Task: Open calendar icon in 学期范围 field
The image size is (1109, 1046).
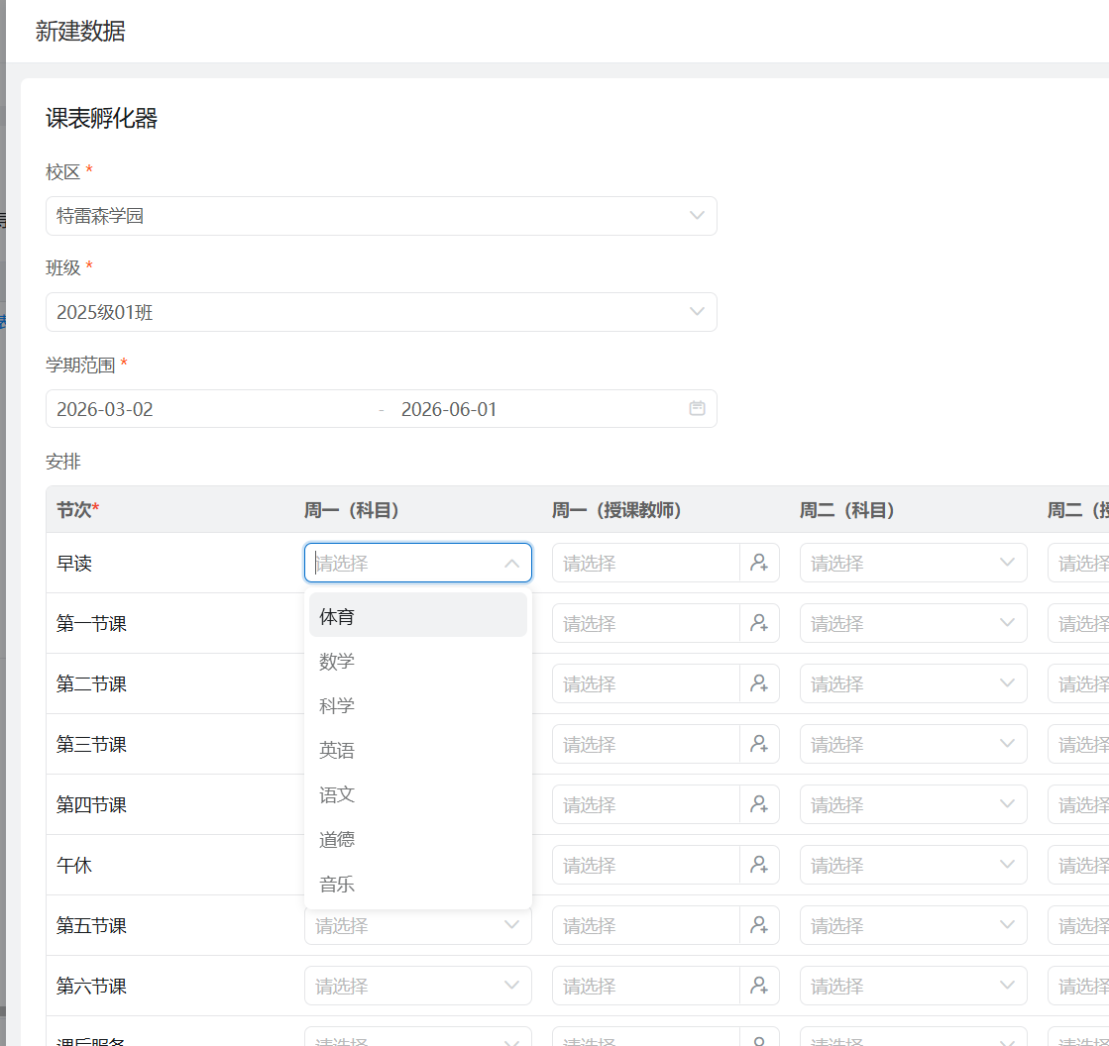Action: tap(697, 408)
